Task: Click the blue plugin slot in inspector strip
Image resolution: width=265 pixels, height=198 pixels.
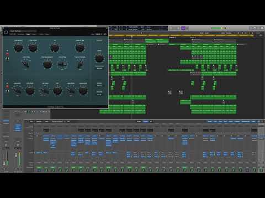Action: tap(18, 128)
